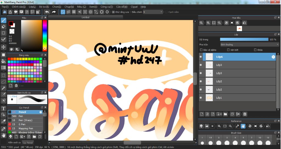281x149 pixels.
Task: Select the Bucket fill tool
Action: 3,61
